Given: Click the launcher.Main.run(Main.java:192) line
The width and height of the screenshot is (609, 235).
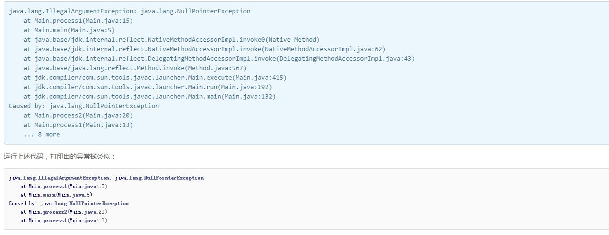Looking at the screenshot, I should click(x=148, y=87).
